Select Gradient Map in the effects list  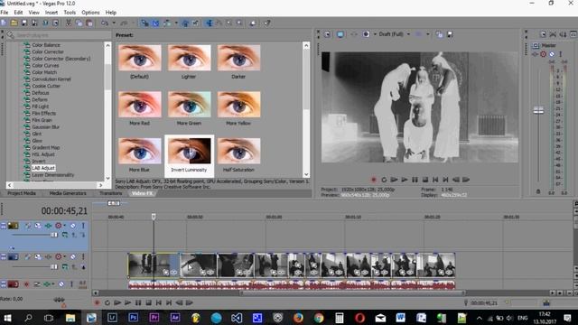(x=46, y=147)
